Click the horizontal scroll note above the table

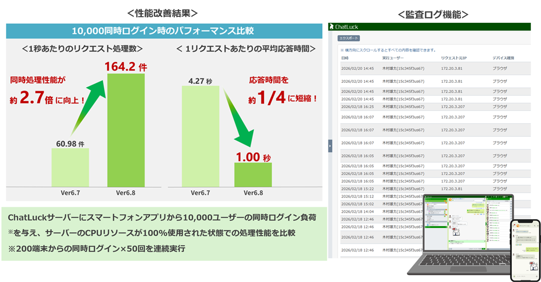click(x=388, y=50)
